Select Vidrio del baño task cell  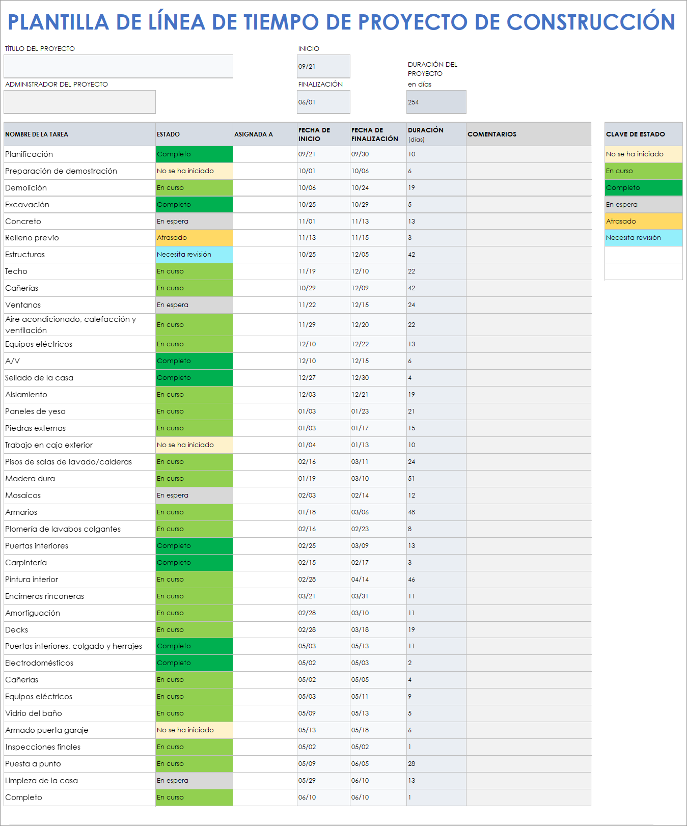point(79,713)
